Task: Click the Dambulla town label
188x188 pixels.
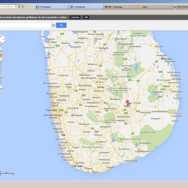Action: (103, 48)
